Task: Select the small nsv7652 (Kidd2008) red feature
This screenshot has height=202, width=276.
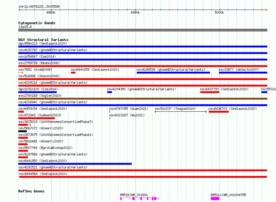Action: (x=21, y=73)
